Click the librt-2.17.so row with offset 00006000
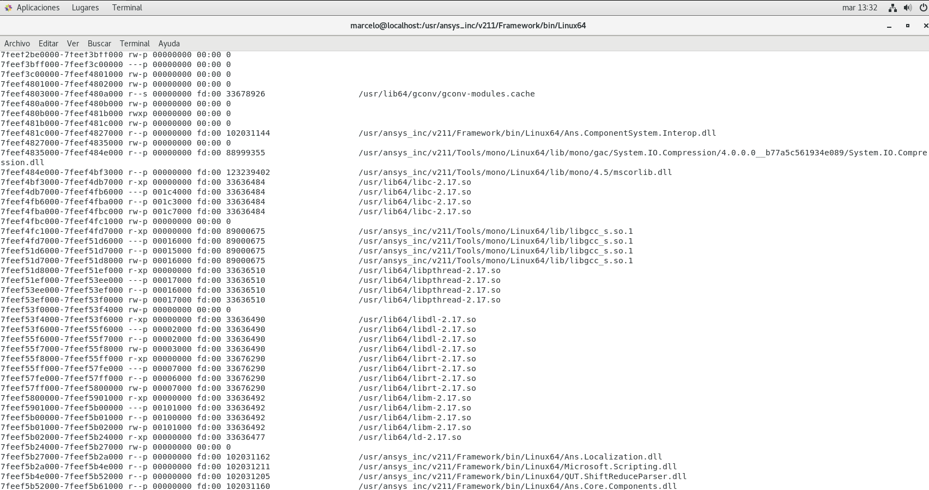This screenshot has height=490, width=929. (x=238, y=378)
